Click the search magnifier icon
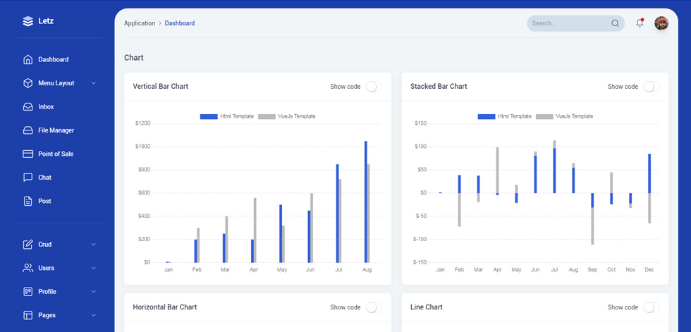The height and width of the screenshot is (332, 691). [x=615, y=23]
